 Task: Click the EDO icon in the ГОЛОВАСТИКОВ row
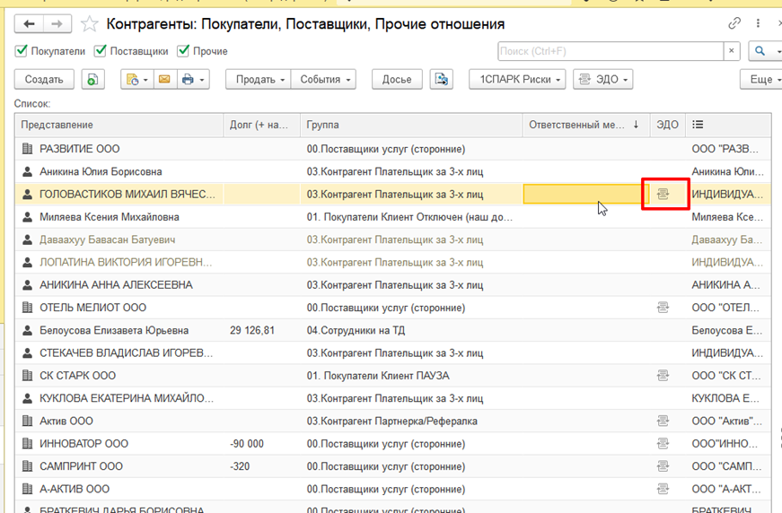click(x=663, y=194)
